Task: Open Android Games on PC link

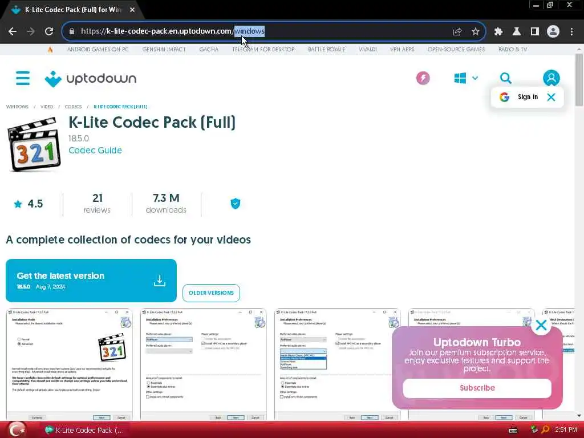Action: pyautogui.click(x=98, y=49)
